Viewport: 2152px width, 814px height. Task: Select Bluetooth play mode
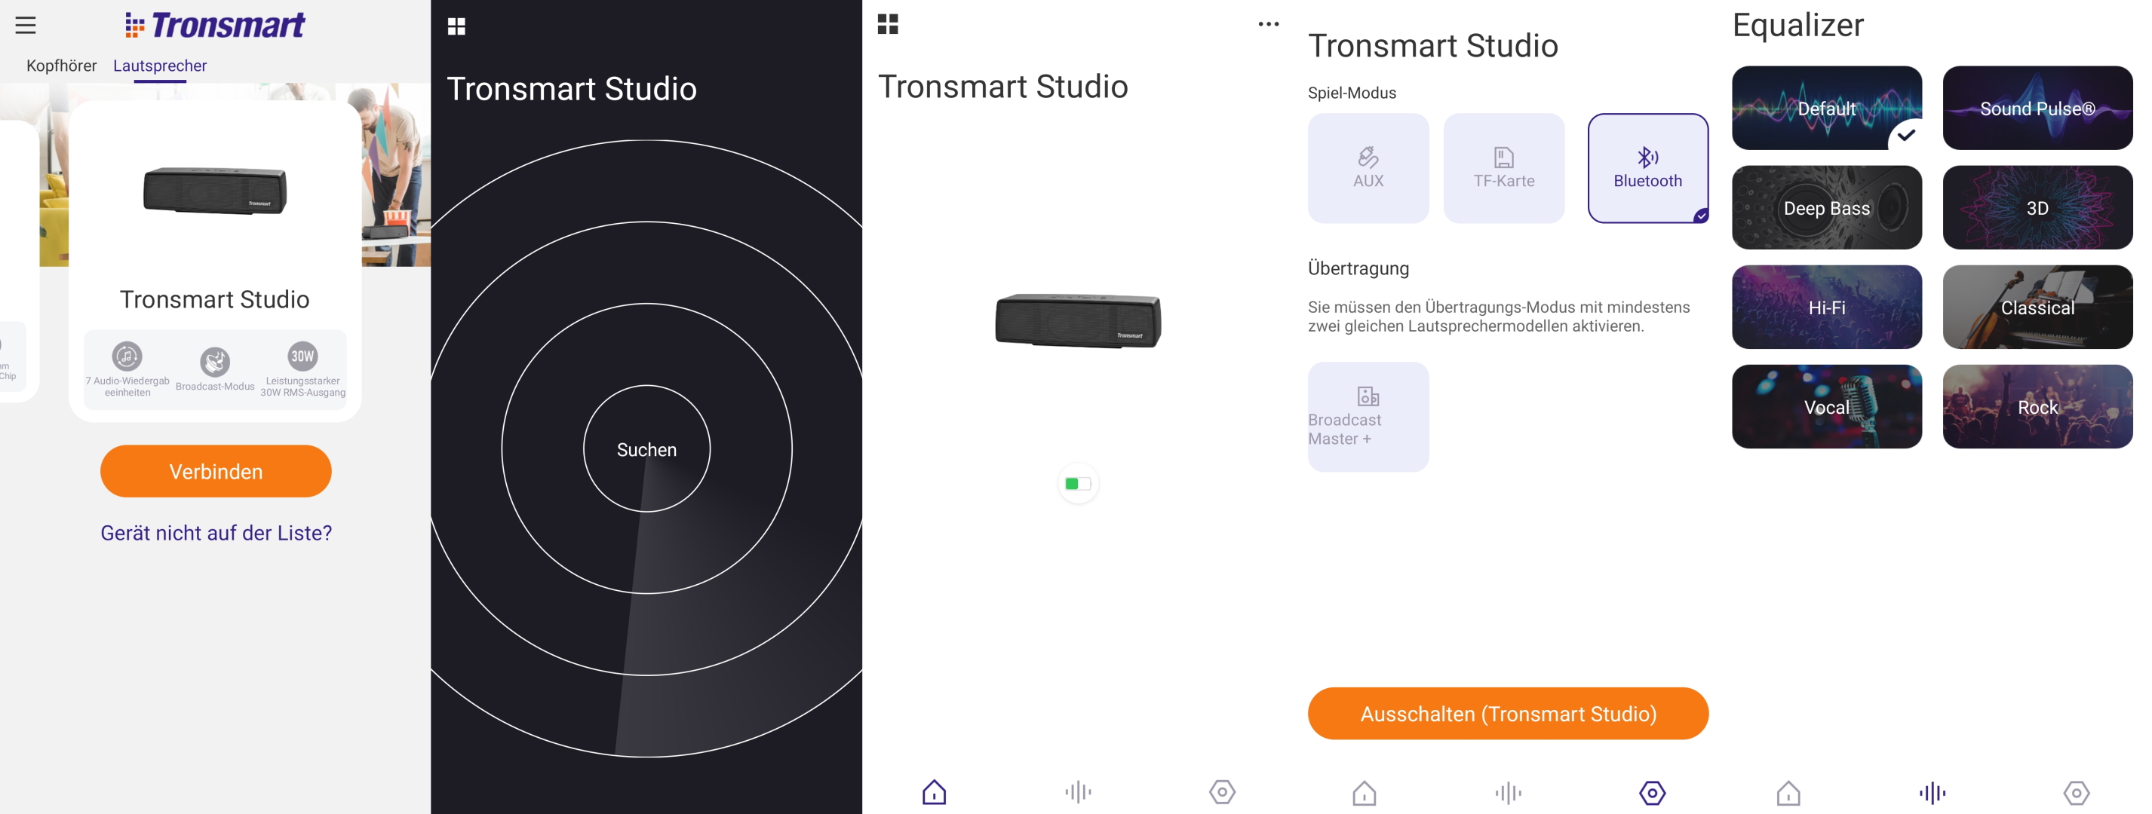pos(1647,168)
